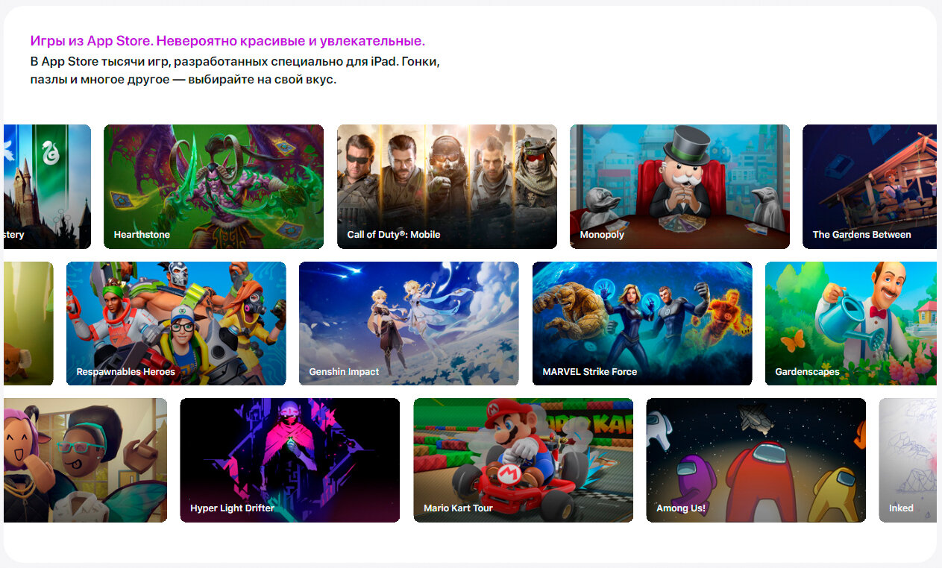Select the Genshin Impact game card

(409, 323)
